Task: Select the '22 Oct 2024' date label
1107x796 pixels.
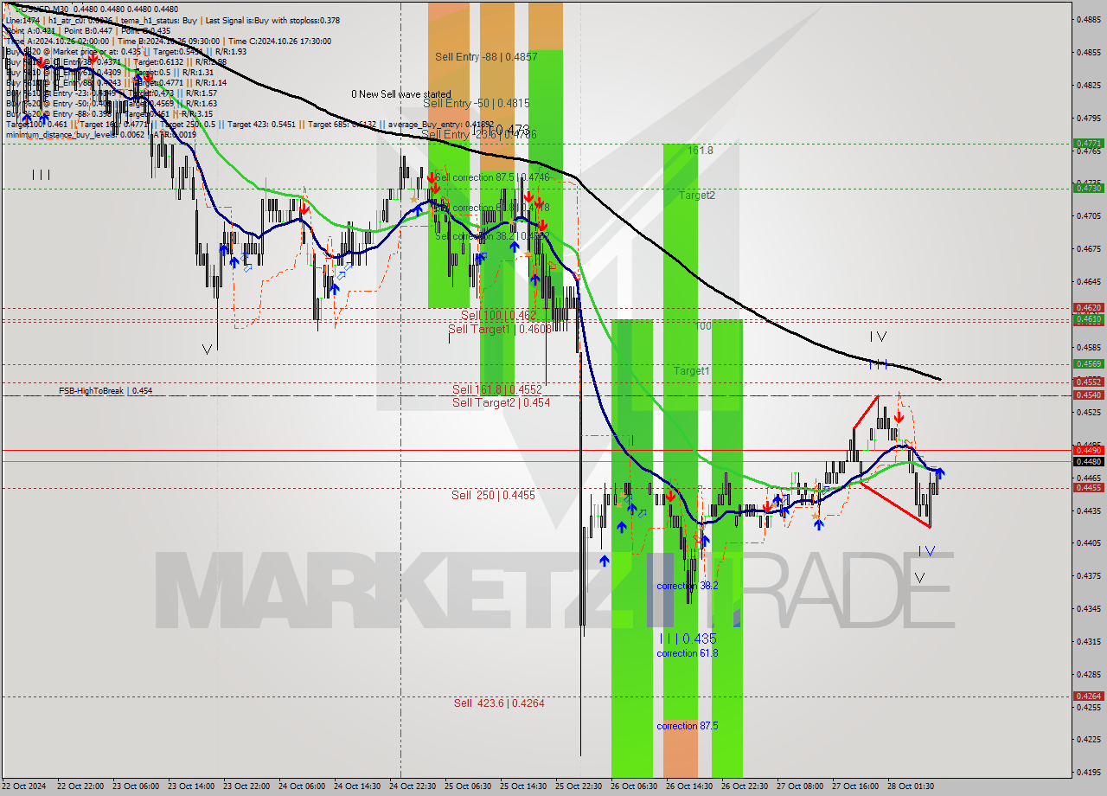Action: point(25,786)
